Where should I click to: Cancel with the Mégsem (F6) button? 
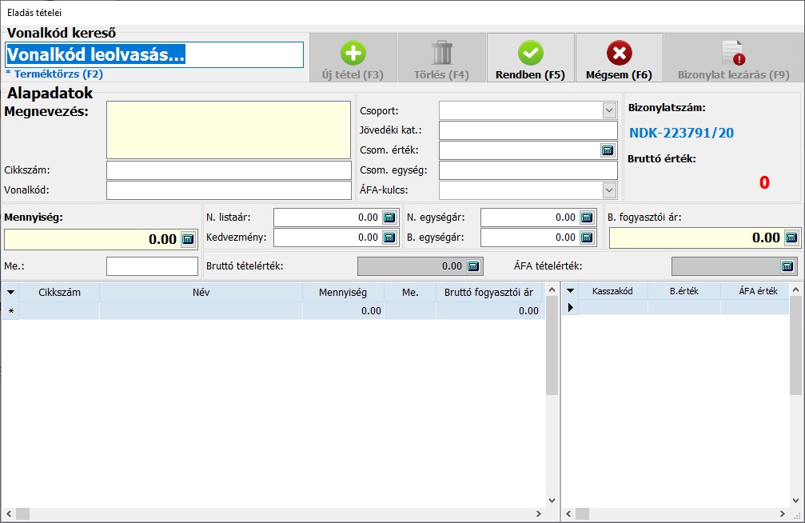pyautogui.click(x=619, y=58)
